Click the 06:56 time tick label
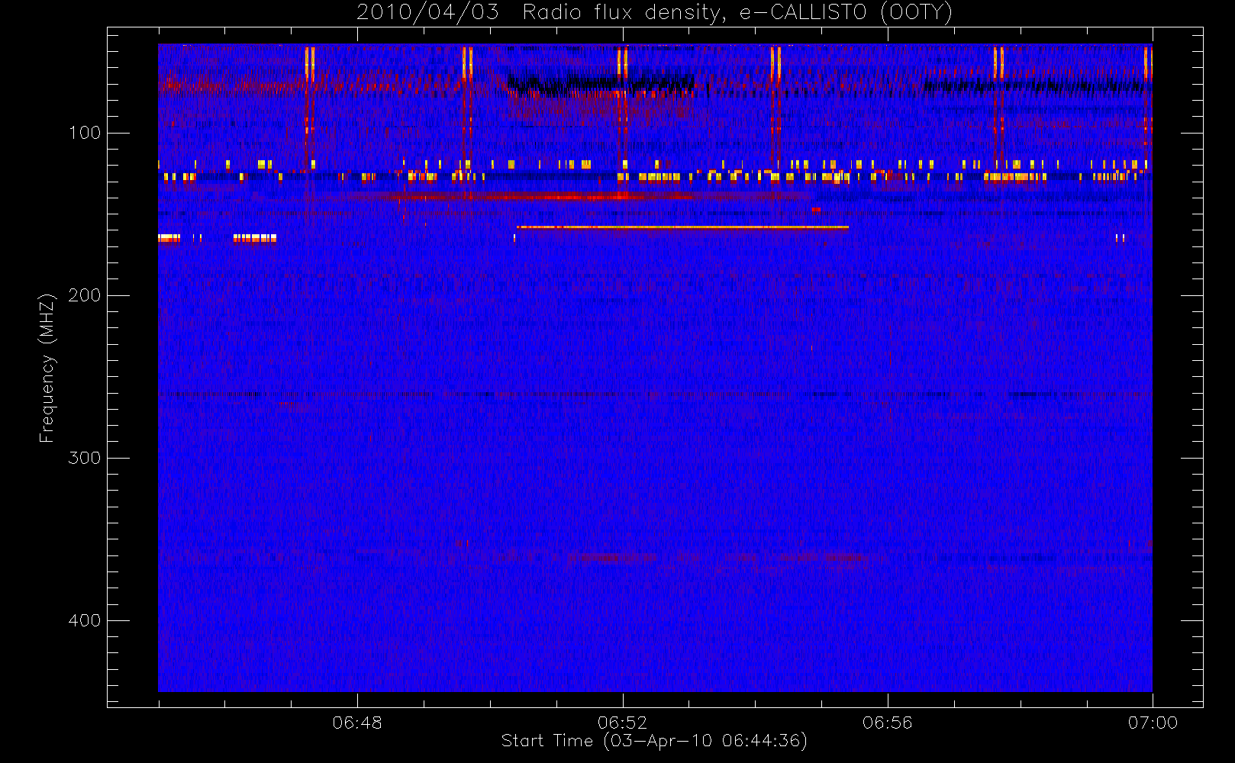This screenshot has width=1235, height=763. point(888,723)
